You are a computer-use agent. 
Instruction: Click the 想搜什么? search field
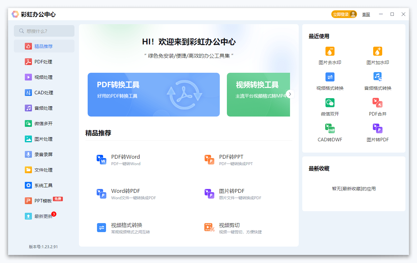(x=44, y=31)
